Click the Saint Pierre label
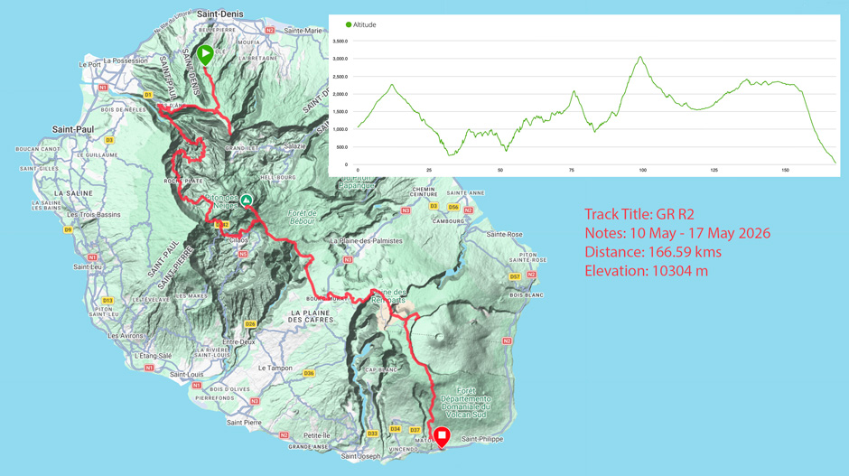 click(x=244, y=423)
